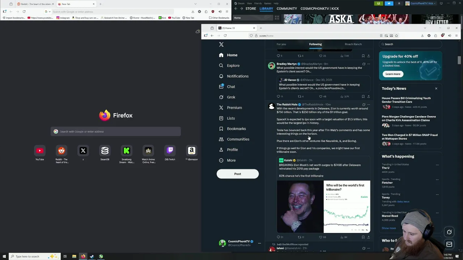Click Learn more on Upgrade promo
463x260 pixels.
[393, 74]
